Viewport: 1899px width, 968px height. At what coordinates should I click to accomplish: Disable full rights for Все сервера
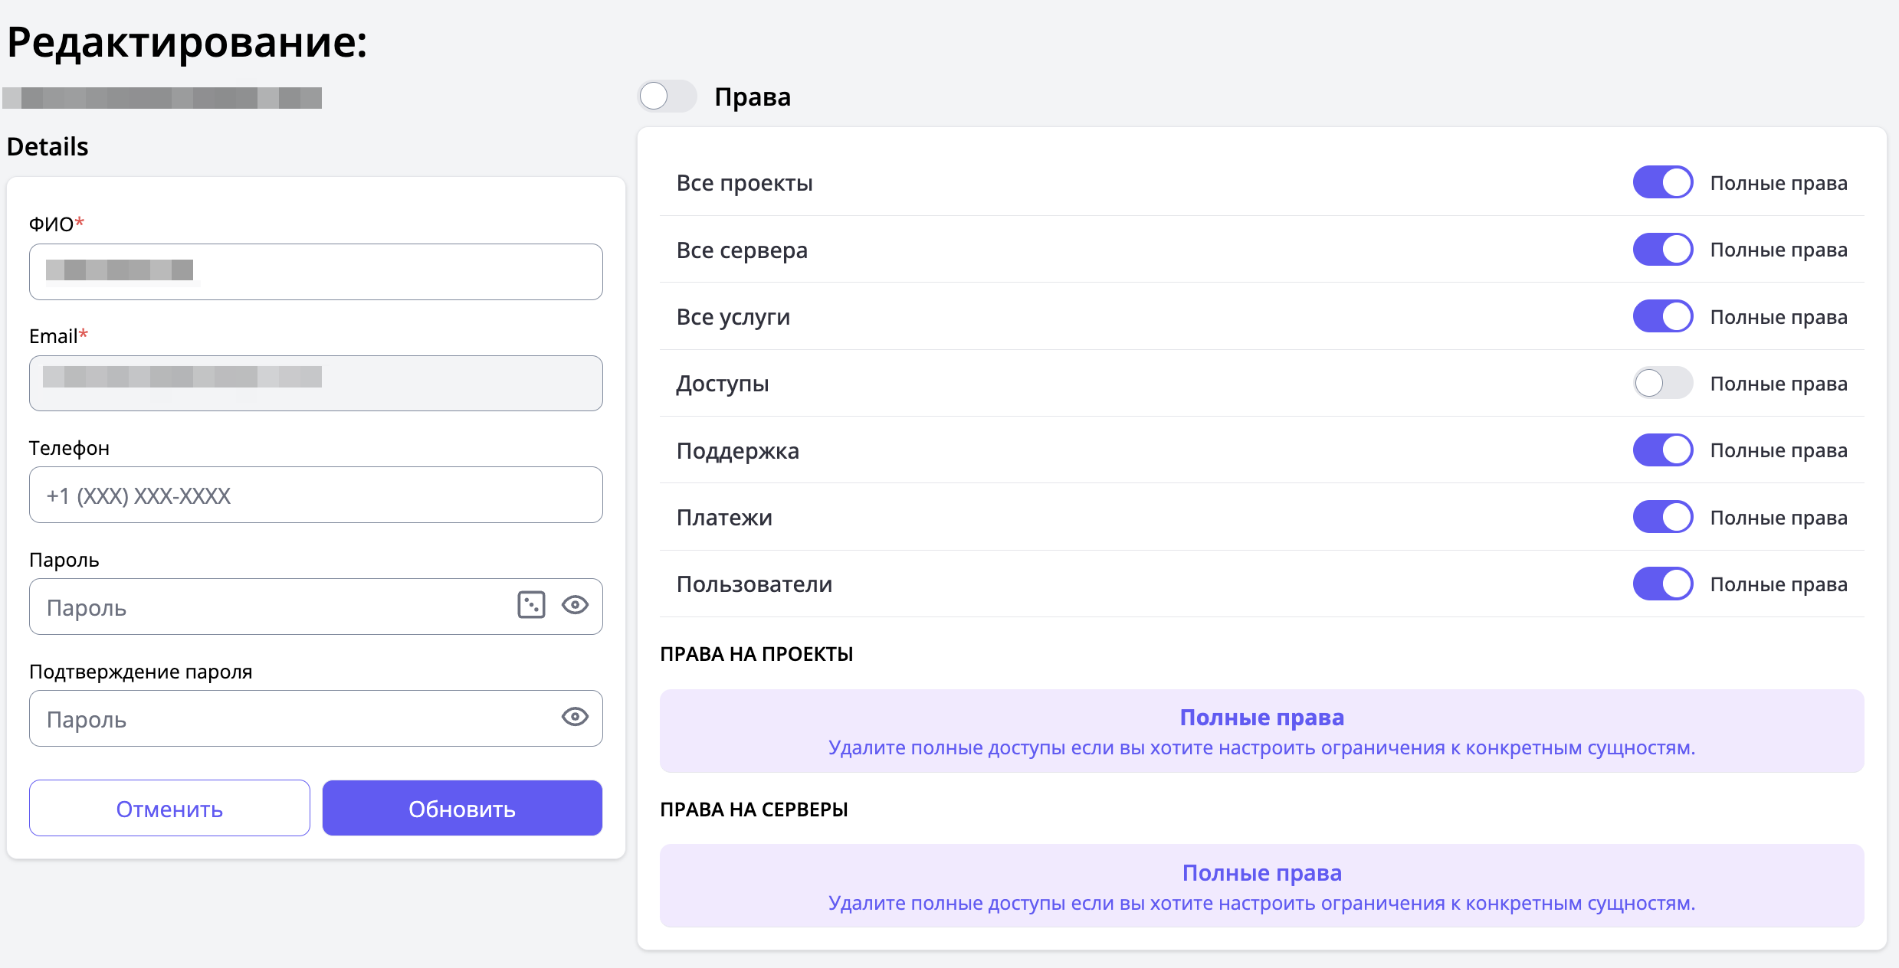pyautogui.click(x=1662, y=250)
